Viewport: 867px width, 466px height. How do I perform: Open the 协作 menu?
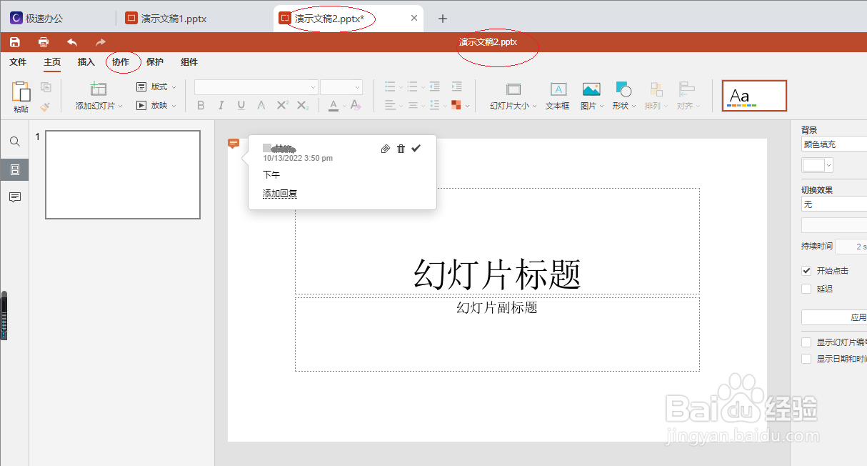(x=121, y=62)
